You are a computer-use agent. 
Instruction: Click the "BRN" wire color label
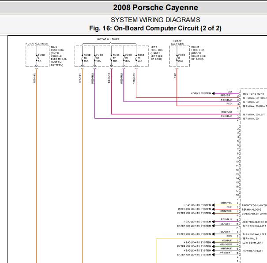click(x=229, y=236)
